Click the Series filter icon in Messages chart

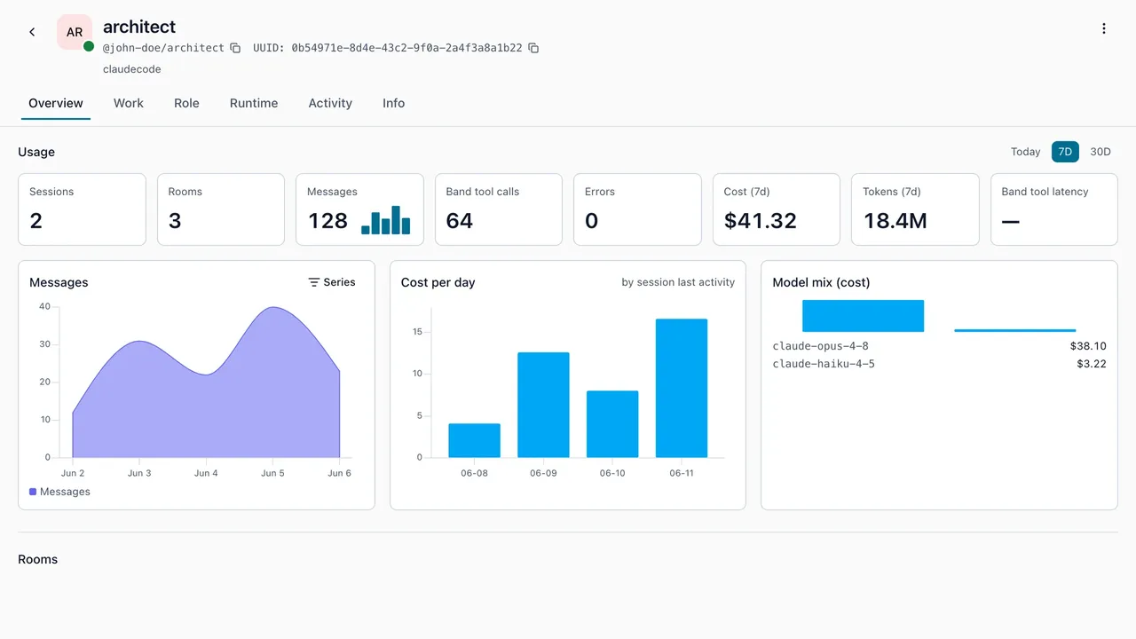pyautogui.click(x=314, y=282)
